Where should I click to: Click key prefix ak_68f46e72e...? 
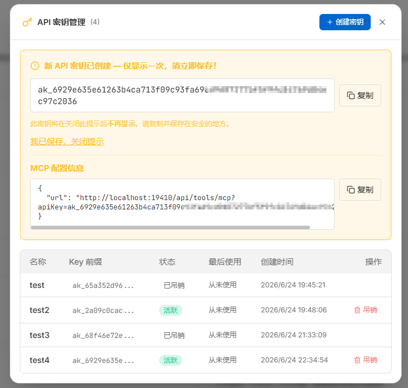[103, 335]
